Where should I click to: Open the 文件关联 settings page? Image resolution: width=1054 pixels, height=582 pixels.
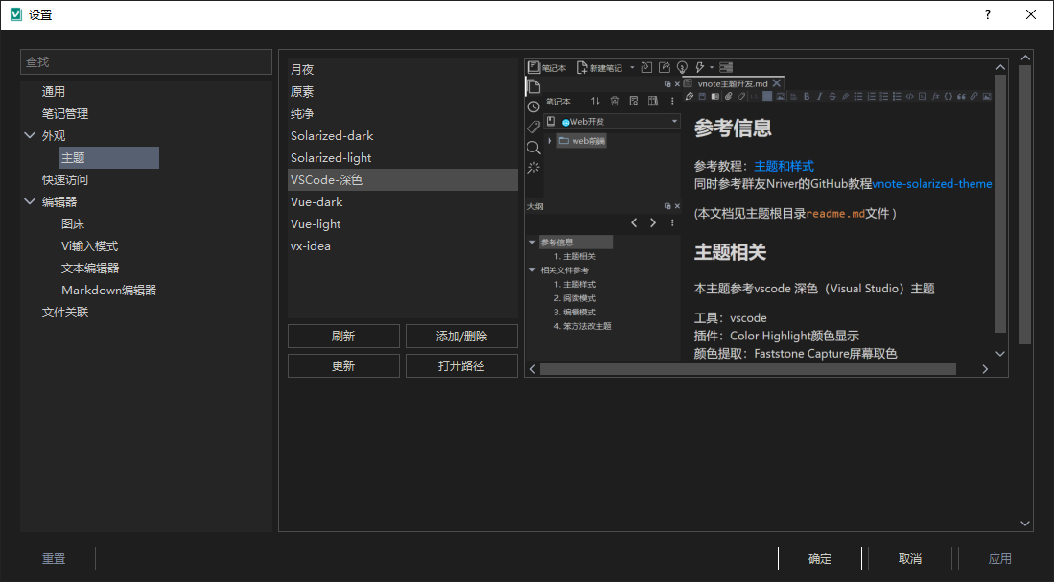pos(65,313)
